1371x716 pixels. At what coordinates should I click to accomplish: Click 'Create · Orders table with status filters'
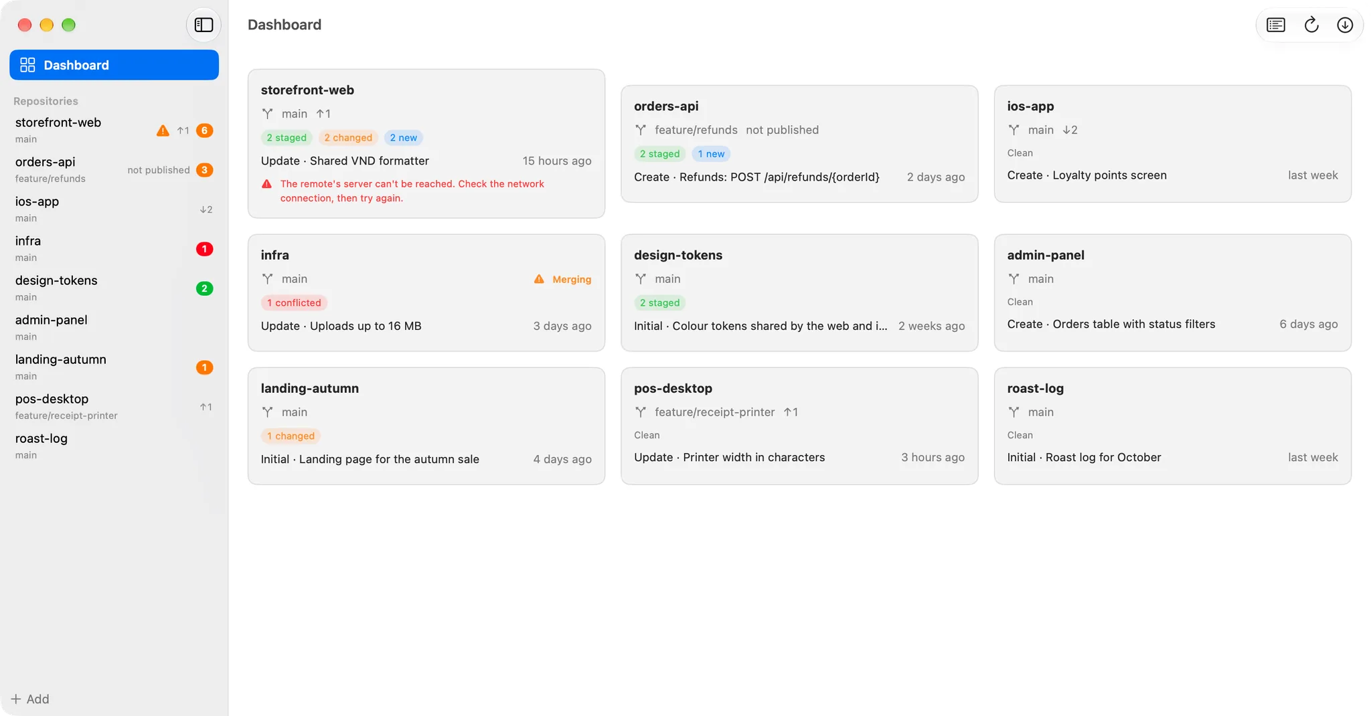pos(1111,324)
